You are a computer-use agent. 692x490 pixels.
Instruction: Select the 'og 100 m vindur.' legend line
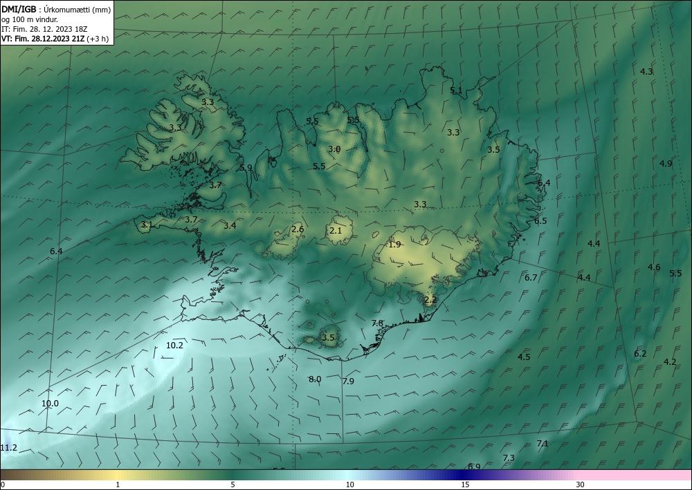[30, 19]
